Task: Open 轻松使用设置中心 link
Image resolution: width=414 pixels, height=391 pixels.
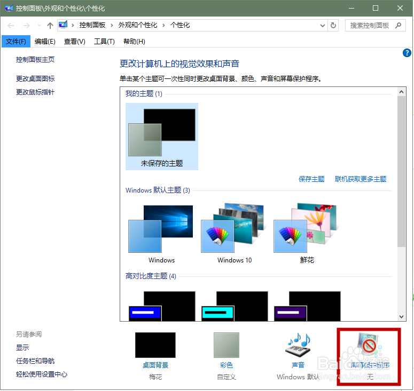Action: point(42,374)
